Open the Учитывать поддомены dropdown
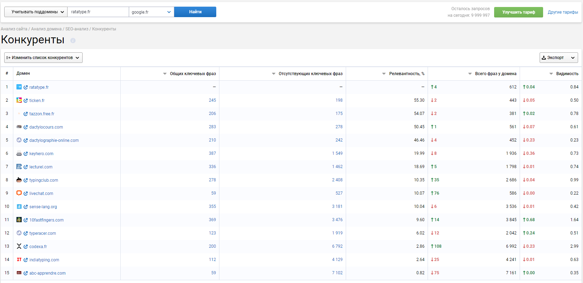This screenshot has height=283, width=583. coord(36,12)
